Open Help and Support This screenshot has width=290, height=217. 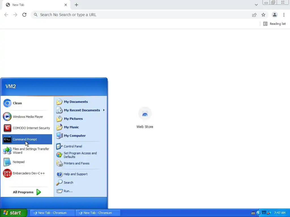pos(80,174)
